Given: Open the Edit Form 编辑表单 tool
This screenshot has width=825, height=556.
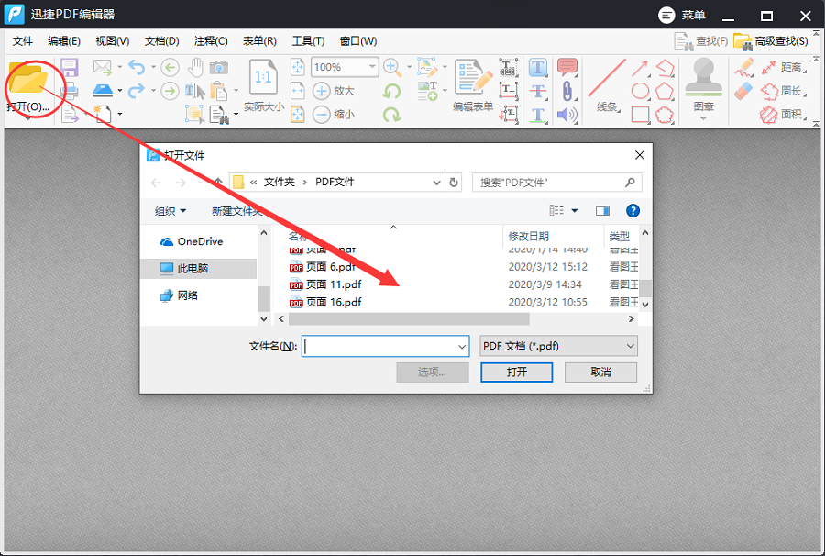Looking at the screenshot, I should 473,85.
